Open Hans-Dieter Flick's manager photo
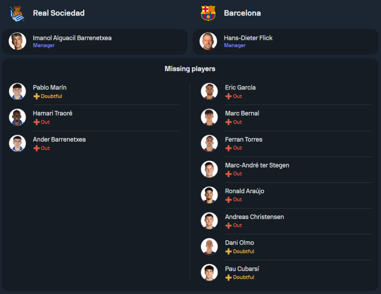The image size is (381, 294). point(208,41)
